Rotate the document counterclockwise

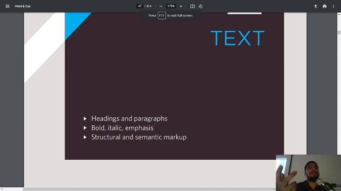[200, 6]
